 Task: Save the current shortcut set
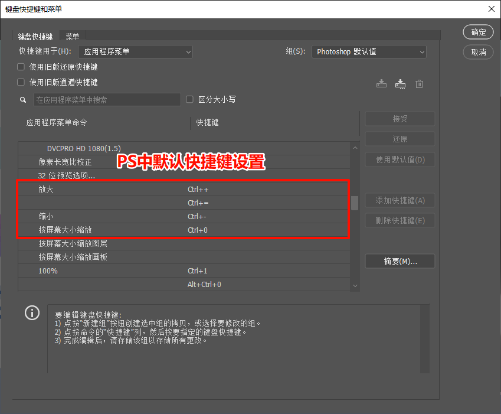coord(381,83)
